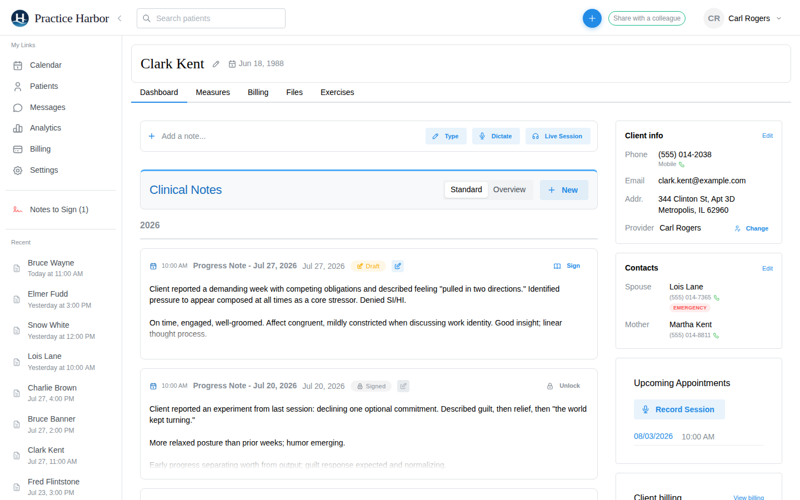Sign the Jul 27 progress note
800x500 pixels.
click(567, 266)
